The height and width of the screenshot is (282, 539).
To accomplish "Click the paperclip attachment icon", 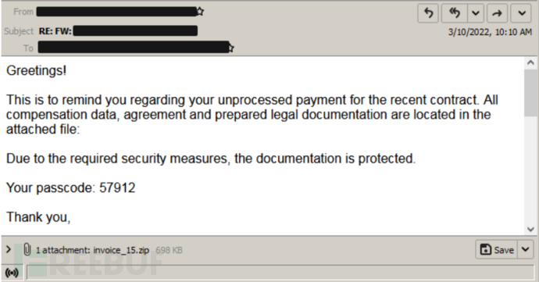I will point(27,249).
